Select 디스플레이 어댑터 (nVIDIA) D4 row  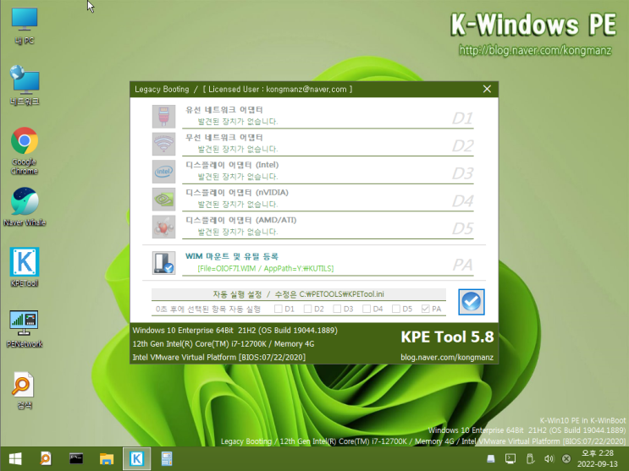click(328, 200)
